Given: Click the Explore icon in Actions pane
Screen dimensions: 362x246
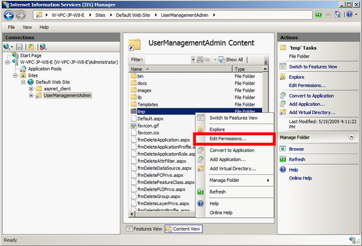Looking at the screenshot, I should click(x=283, y=77).
